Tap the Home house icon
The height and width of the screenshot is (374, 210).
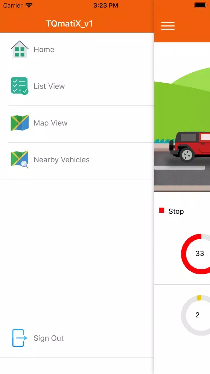pyautogui.click(x=19, y=49)
